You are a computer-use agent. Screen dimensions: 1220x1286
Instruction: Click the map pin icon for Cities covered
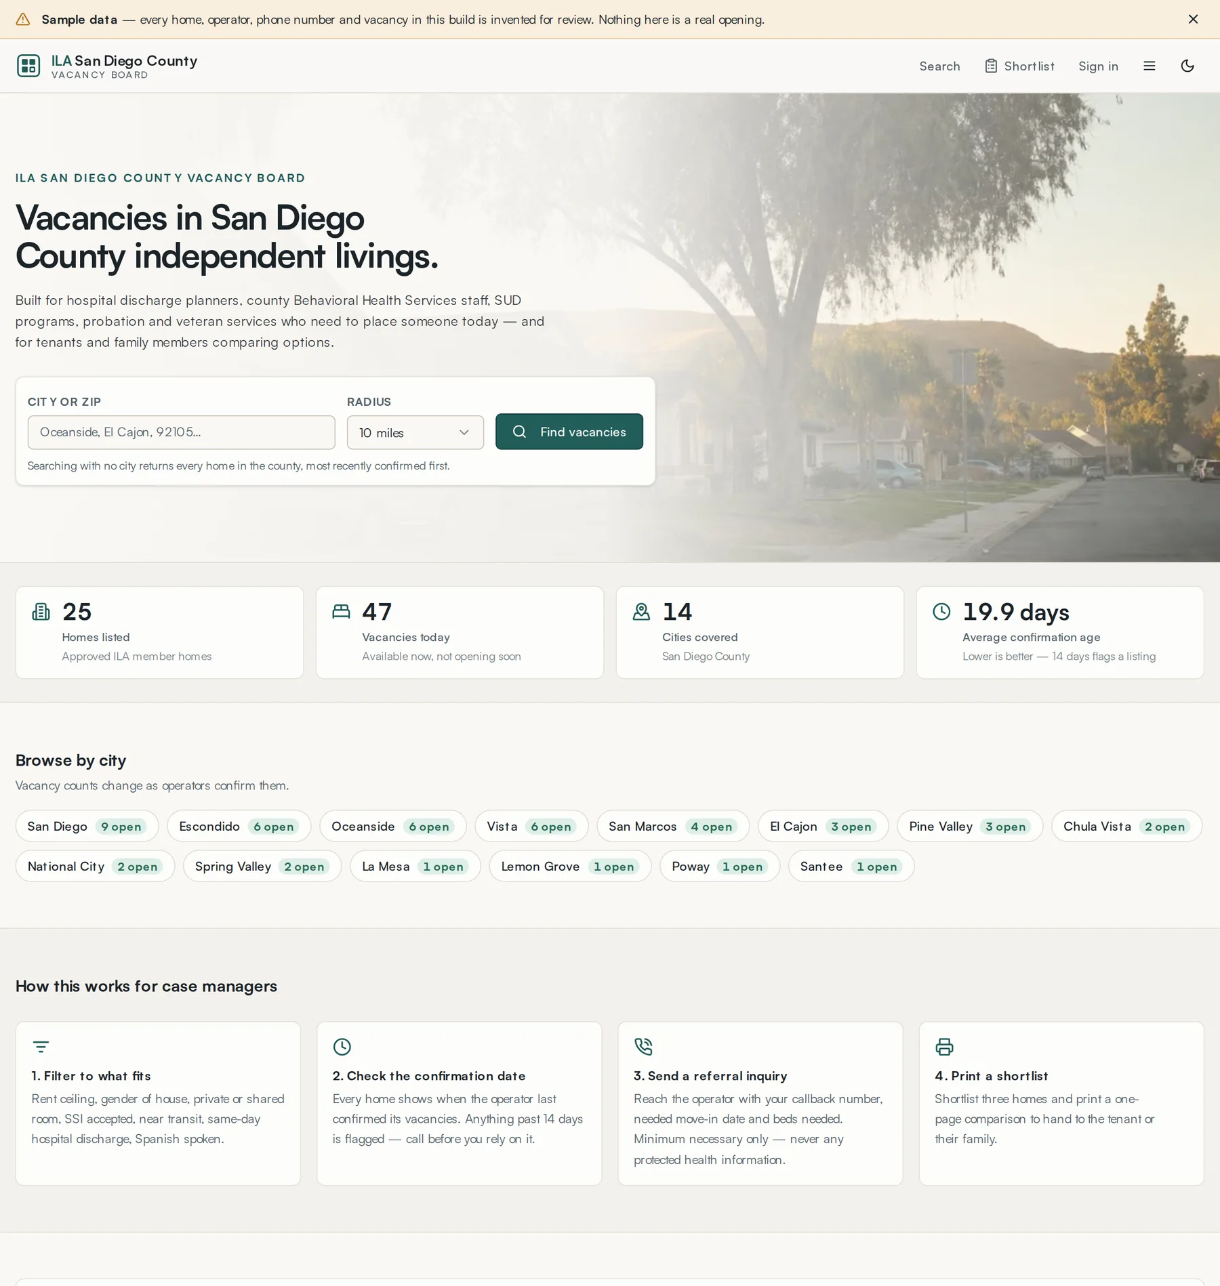pos(641,612)
